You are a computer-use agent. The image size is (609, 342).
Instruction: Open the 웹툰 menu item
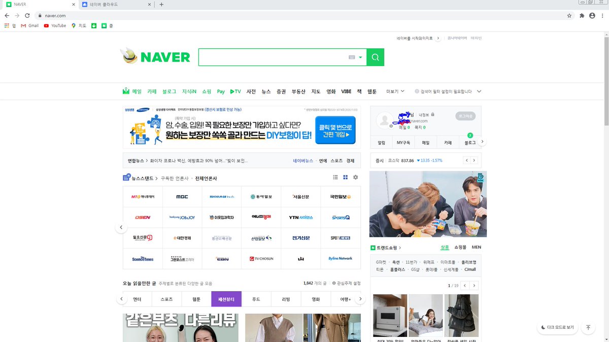(372, 91)
